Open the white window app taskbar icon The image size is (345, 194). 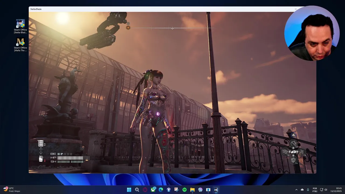208,190
